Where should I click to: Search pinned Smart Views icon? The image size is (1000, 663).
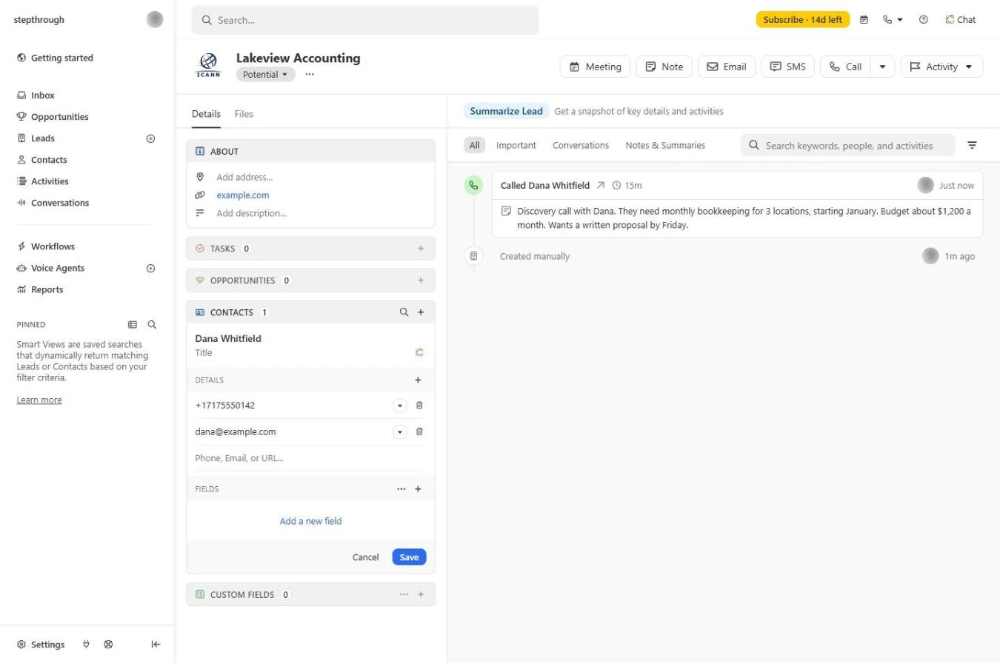152,325
